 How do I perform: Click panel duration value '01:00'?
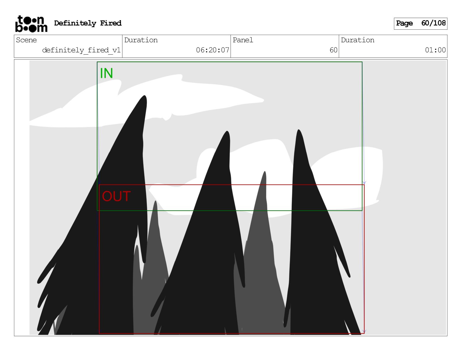point(435,50)
